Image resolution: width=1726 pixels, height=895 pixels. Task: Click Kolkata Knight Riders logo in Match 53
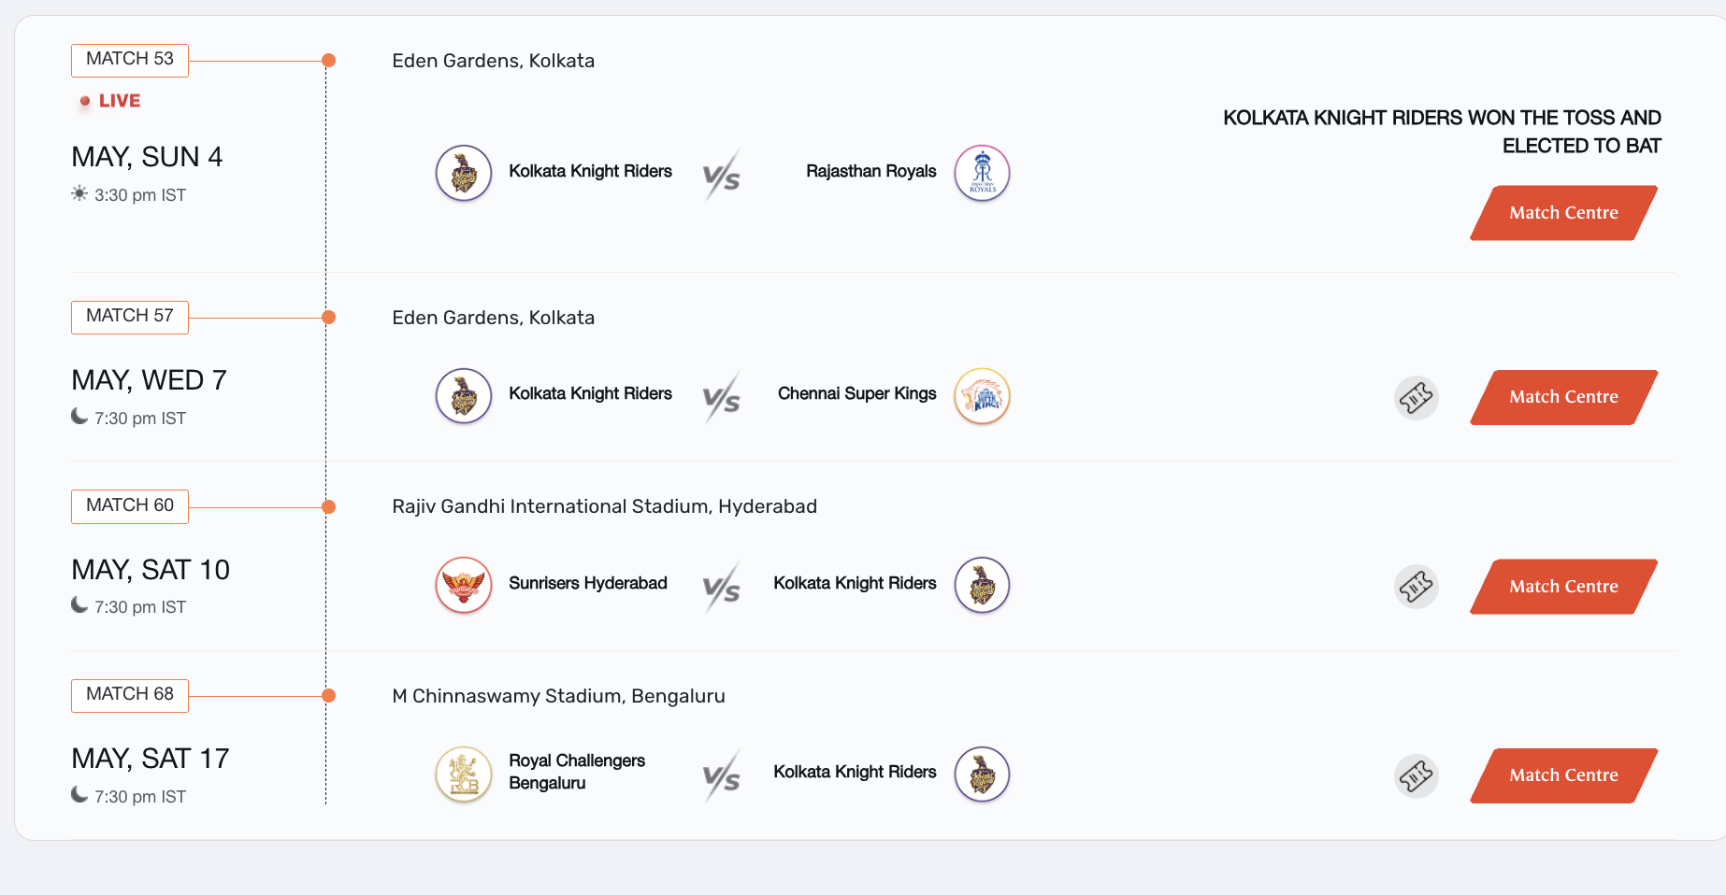tap(464, 173)
